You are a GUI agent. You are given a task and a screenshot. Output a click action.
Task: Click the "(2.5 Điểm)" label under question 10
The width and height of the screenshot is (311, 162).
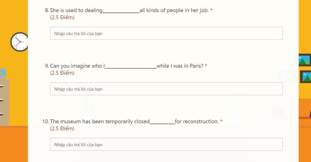pos(62,129)
